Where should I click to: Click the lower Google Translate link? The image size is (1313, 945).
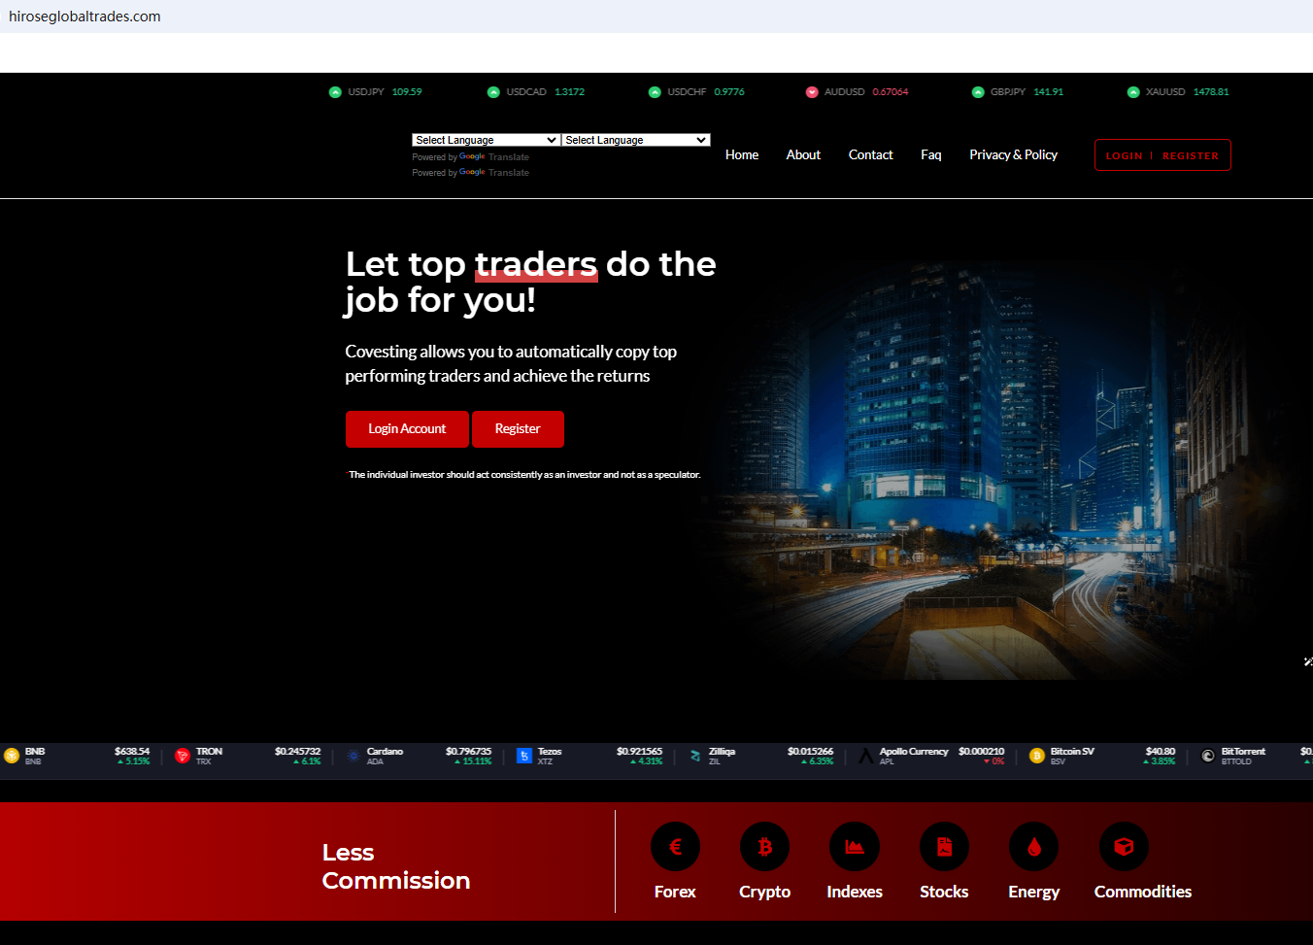coord(494,173)
